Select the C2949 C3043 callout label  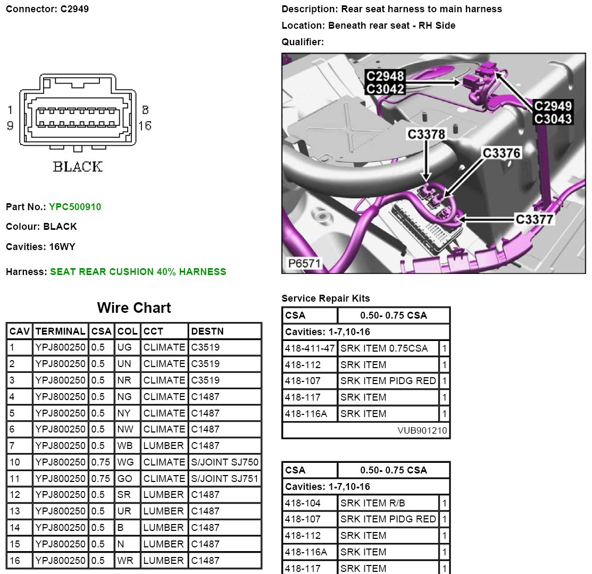(553, 112)
